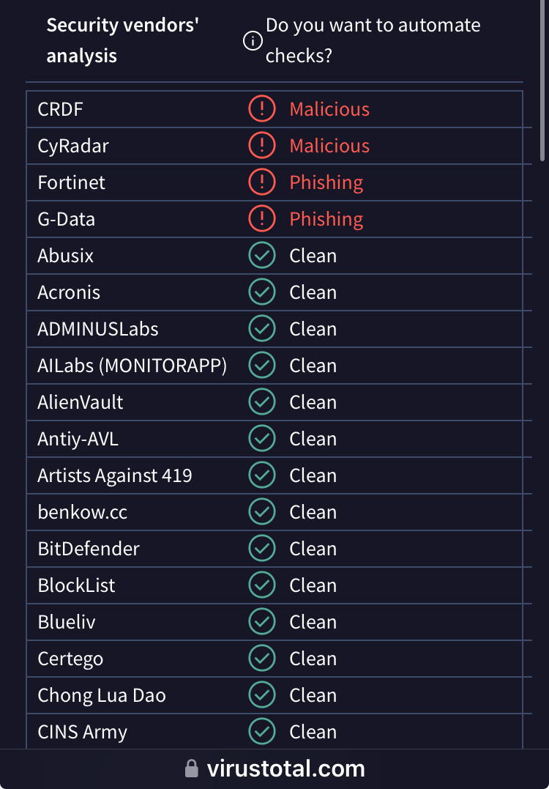Click the phishing warning icon for Fortinet
This screenshot has width=549, height=789.
pyautogui.click(x=261, y=182)
